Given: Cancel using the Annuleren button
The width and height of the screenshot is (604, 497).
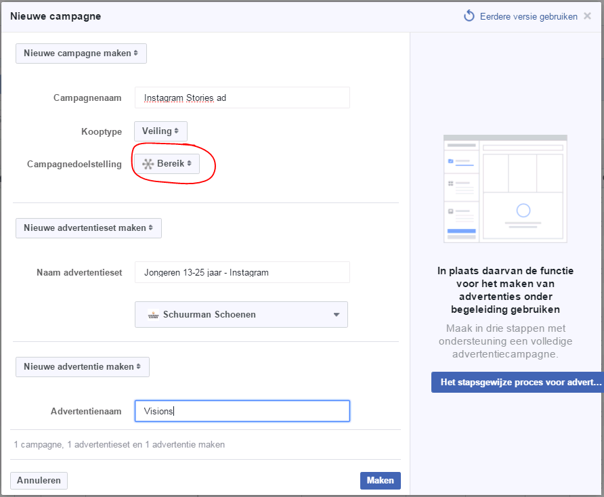Looking at the screenshot, I should (39, 481).
